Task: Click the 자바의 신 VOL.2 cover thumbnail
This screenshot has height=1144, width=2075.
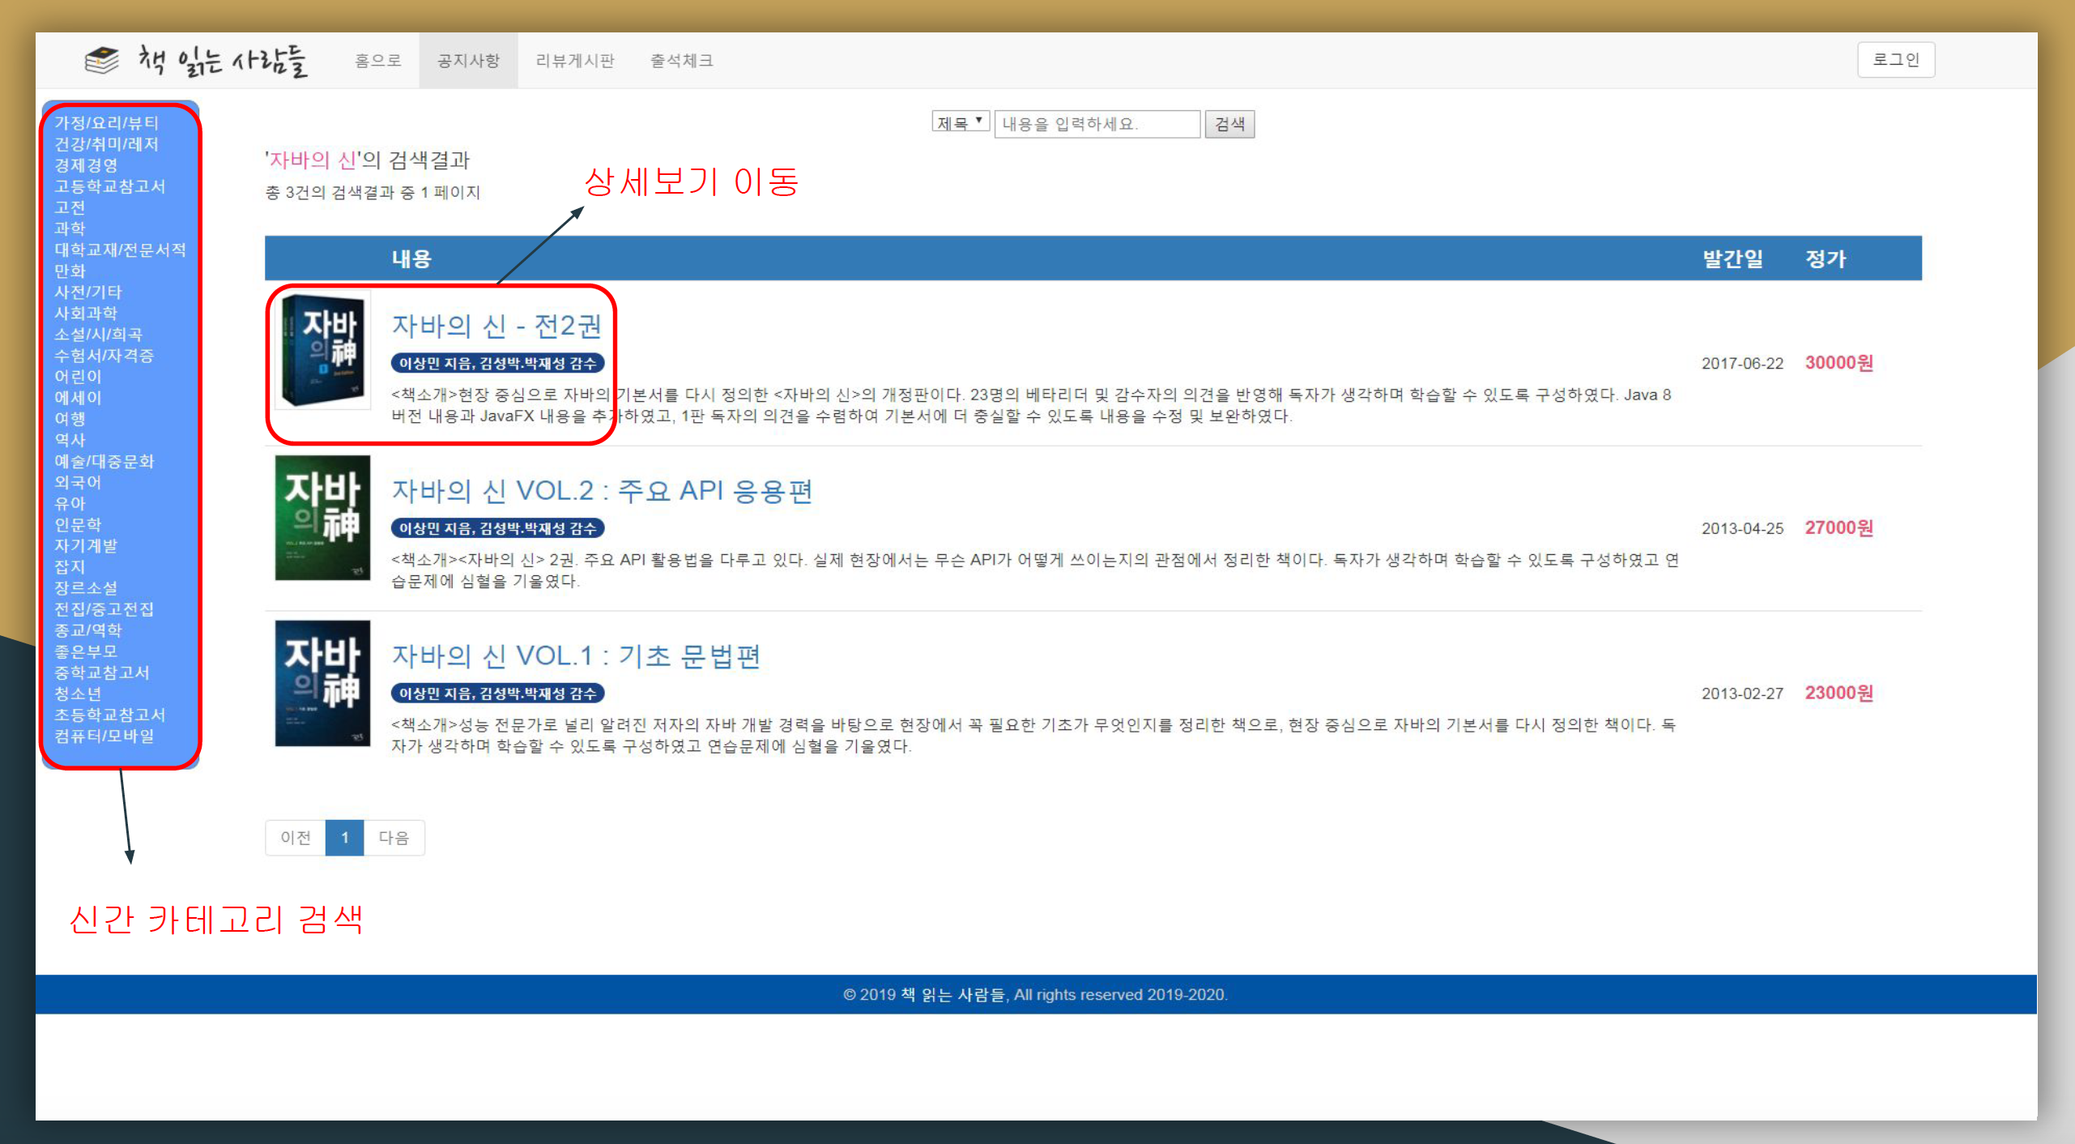Action: (x=322, y=518)
